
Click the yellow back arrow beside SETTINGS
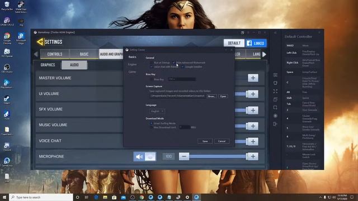(40, 42)
